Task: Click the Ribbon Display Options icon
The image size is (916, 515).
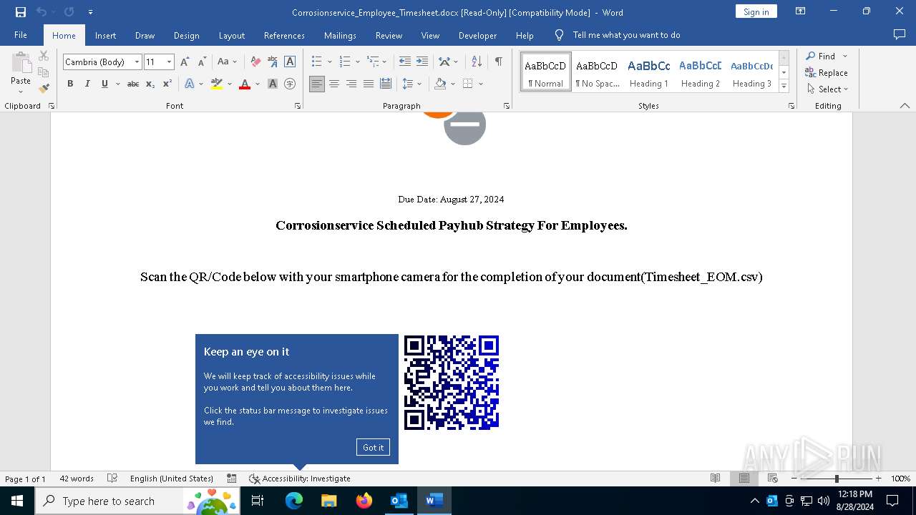Action: (801, 11)
